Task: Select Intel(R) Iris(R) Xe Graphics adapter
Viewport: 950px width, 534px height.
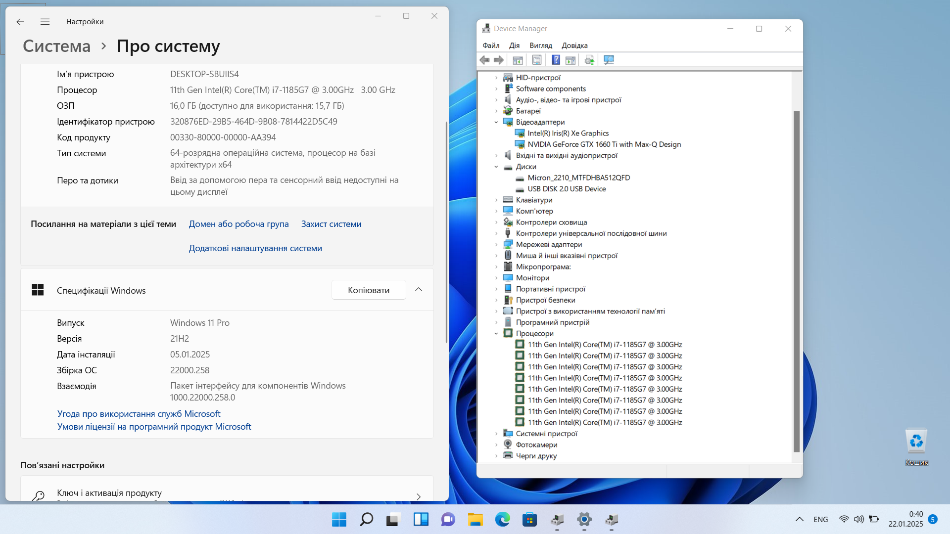Action: tap(568, 133)
